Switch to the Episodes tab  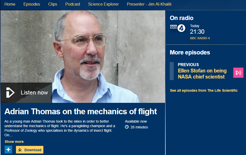pos(32,4)
